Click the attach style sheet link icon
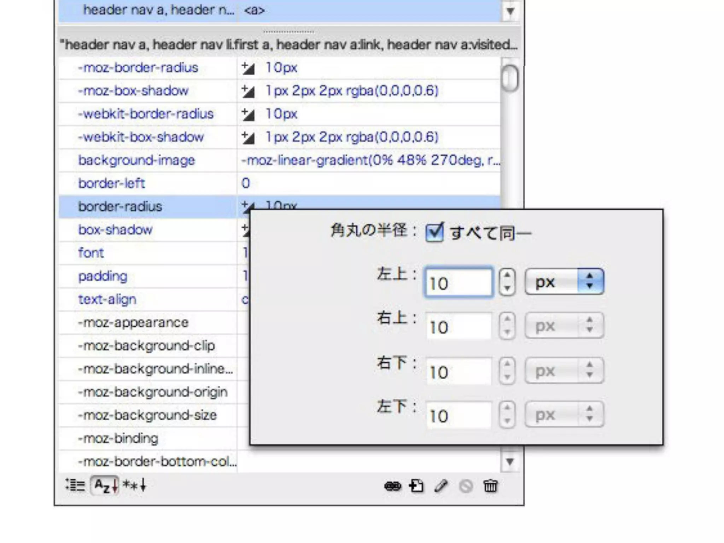Viewport: 724px width, 543px height. click(x=392, y=486)
